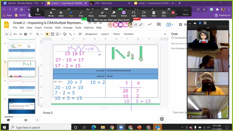Collapse the slide filmstrip panel
The image size is (233, 131).
(37, 120)
